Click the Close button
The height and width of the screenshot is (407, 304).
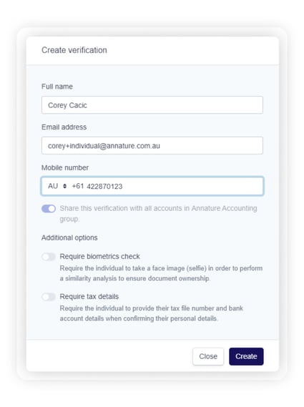pyautogui.click(x=208, y=356)
